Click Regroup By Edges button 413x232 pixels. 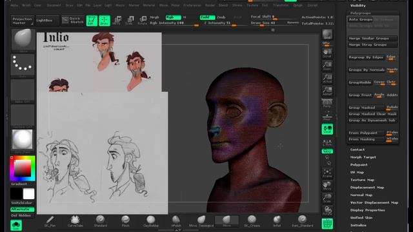(x=367, y=57)
